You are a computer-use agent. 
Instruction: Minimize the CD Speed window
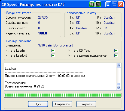(x=108, y=4)
